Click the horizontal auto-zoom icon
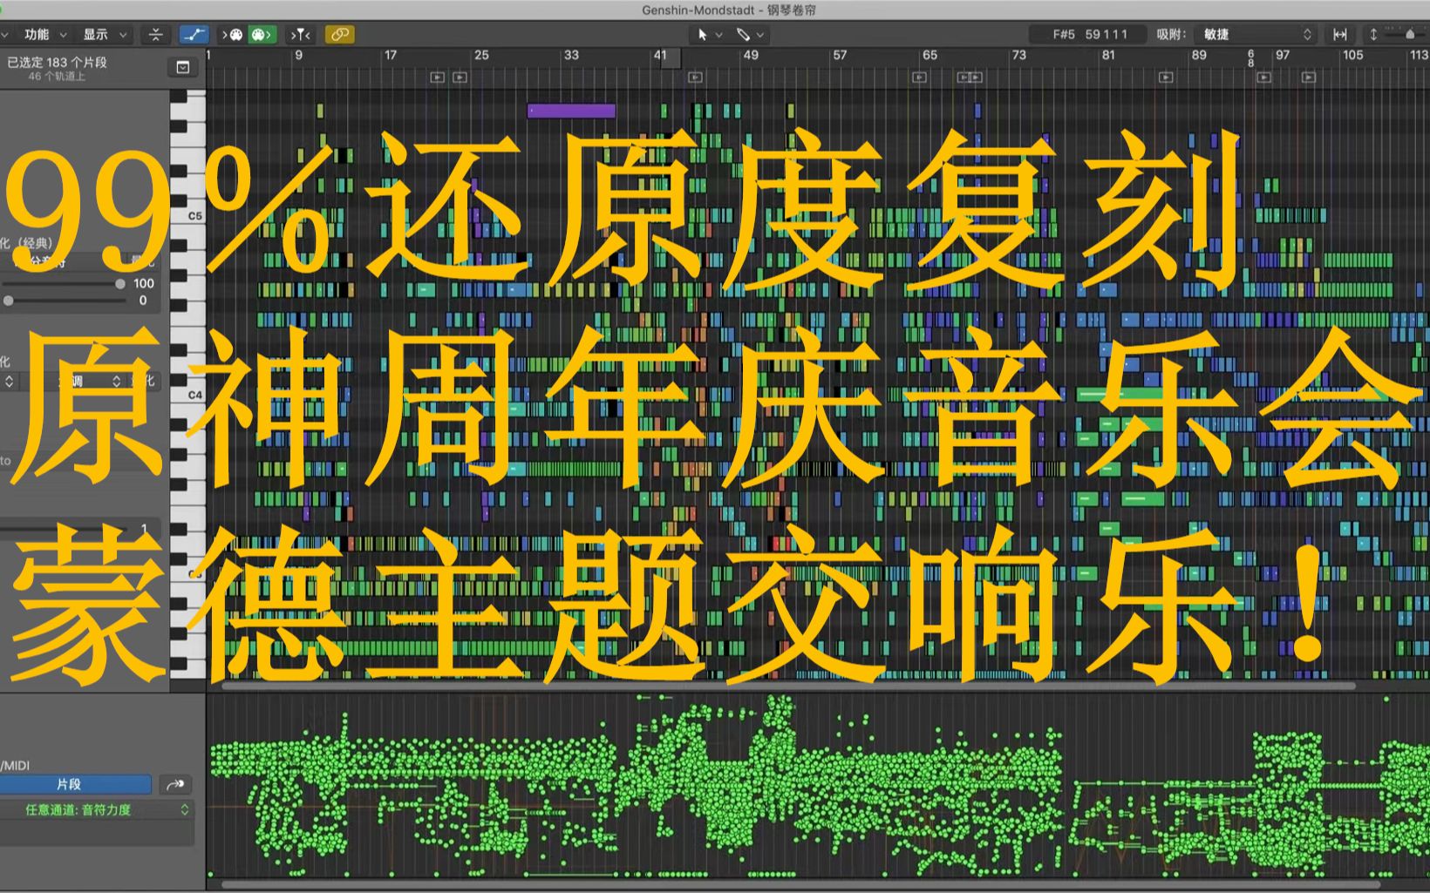Image resolution: width=1430 pixels, height=893 pixels. coord(1340,35)
